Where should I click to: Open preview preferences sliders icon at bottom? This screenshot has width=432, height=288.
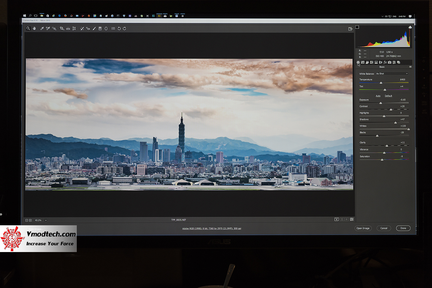[352, 219]
